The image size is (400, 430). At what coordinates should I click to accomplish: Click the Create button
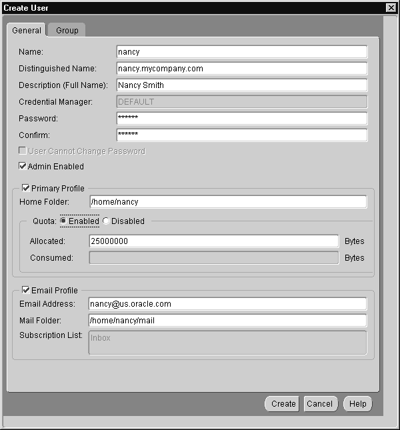point(282,404)
